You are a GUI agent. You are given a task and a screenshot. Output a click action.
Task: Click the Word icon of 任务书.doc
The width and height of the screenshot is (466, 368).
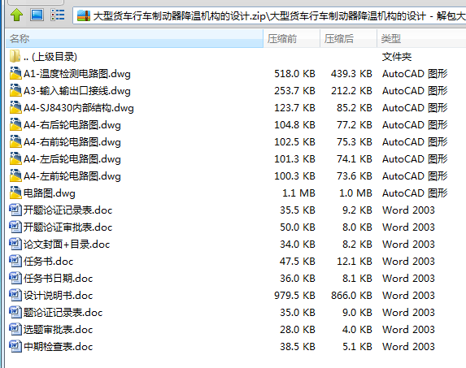tap(15, 261)
